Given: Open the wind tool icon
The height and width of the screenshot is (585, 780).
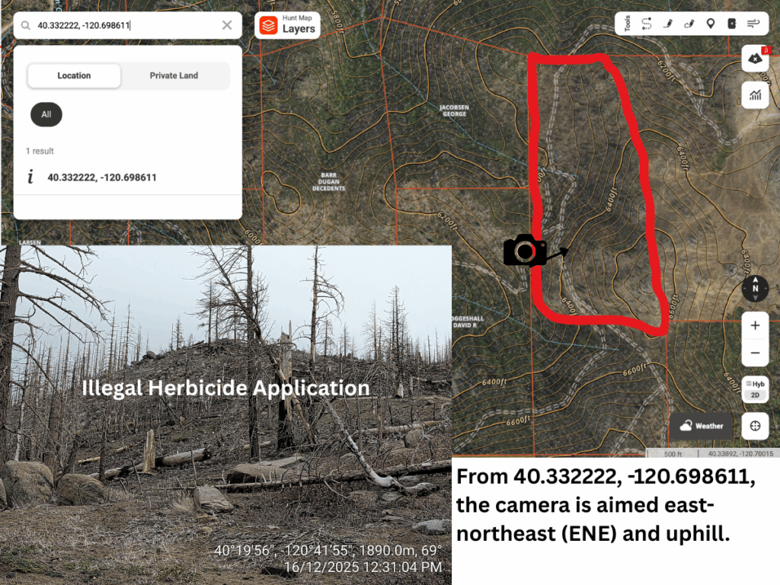Looking at the screenshot, I should 753,24.
